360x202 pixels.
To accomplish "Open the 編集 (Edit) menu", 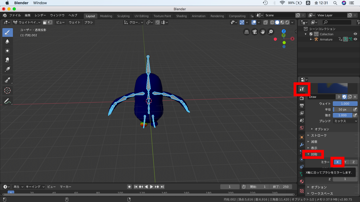I will pyautogui.click(x=28, y=16).
